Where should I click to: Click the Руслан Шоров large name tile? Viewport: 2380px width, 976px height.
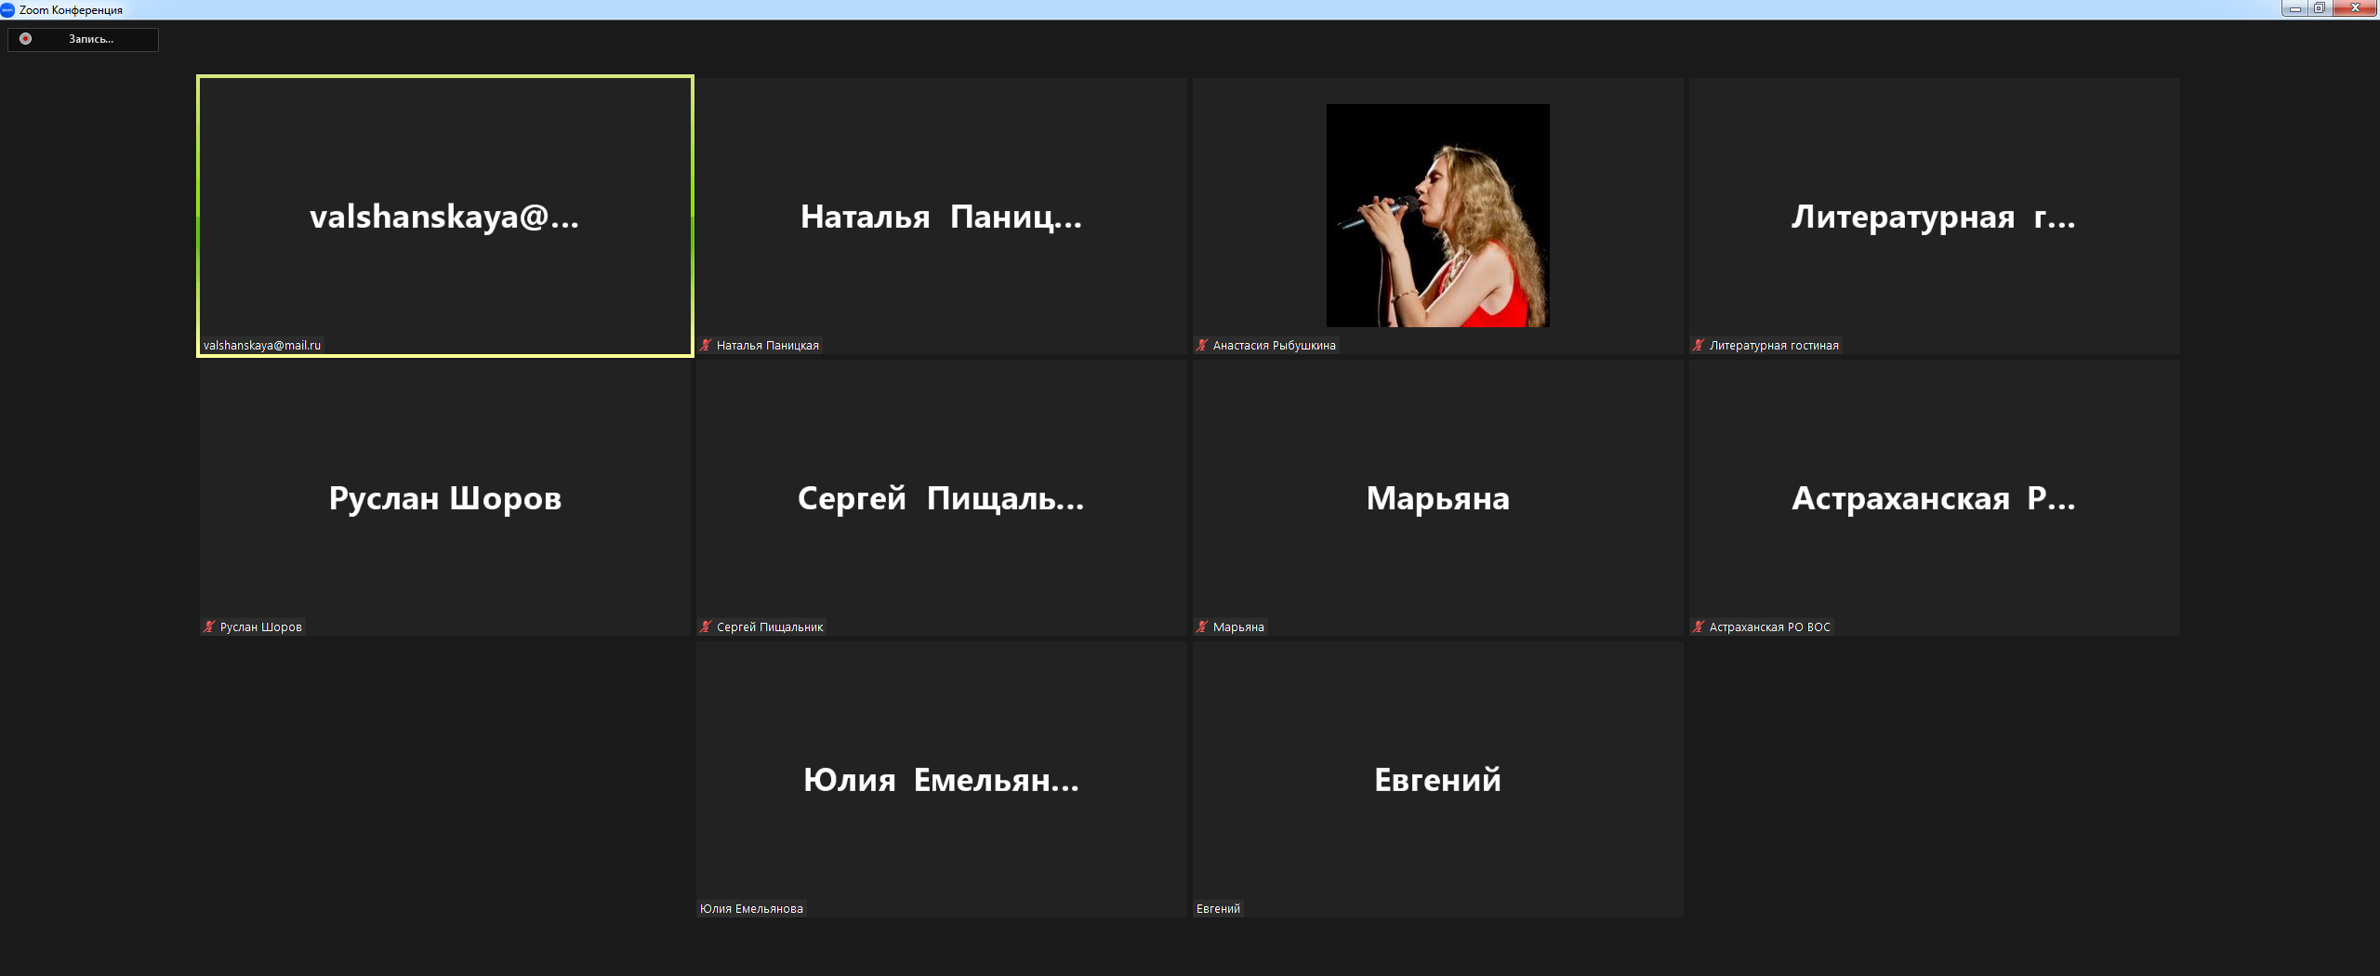(444, 498)
